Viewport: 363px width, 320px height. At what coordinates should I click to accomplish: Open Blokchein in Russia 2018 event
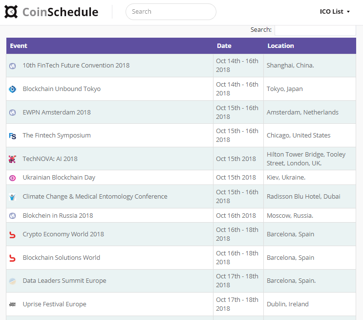click(58, 215)
